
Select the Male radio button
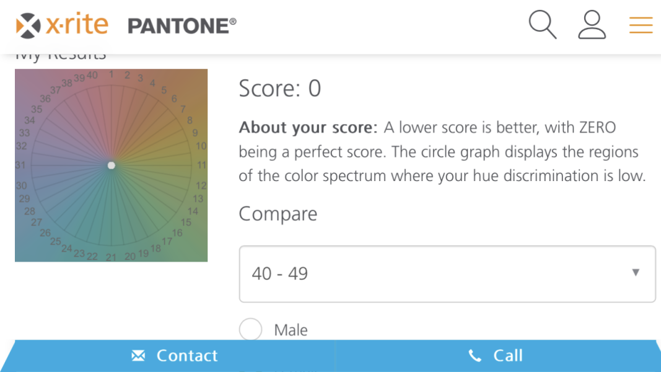point(250,330)
